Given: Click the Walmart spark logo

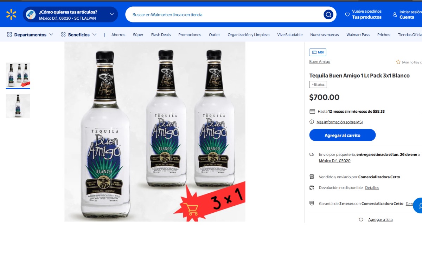Looking at the screenshot, I should (x=11, y=14).
